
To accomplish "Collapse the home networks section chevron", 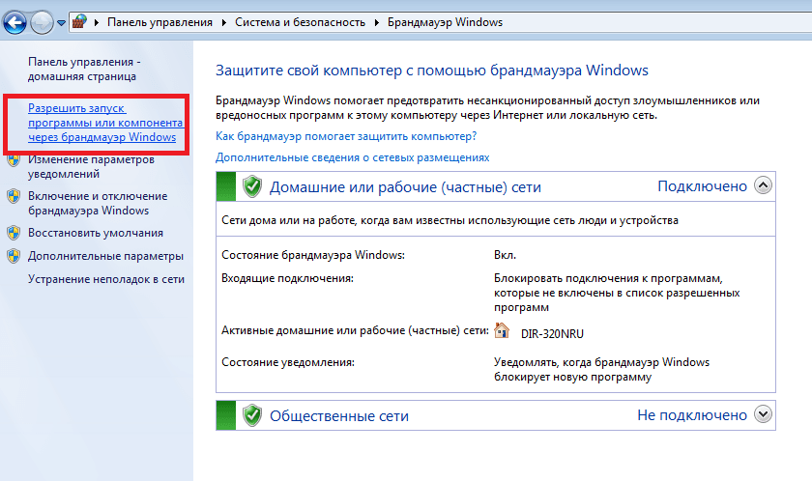I will click(x=763, y=185).
